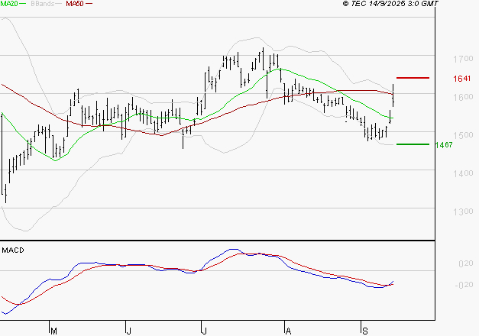
Task: Jump to the A month marker
Action: pyautogui.click(x=288, y=331)
